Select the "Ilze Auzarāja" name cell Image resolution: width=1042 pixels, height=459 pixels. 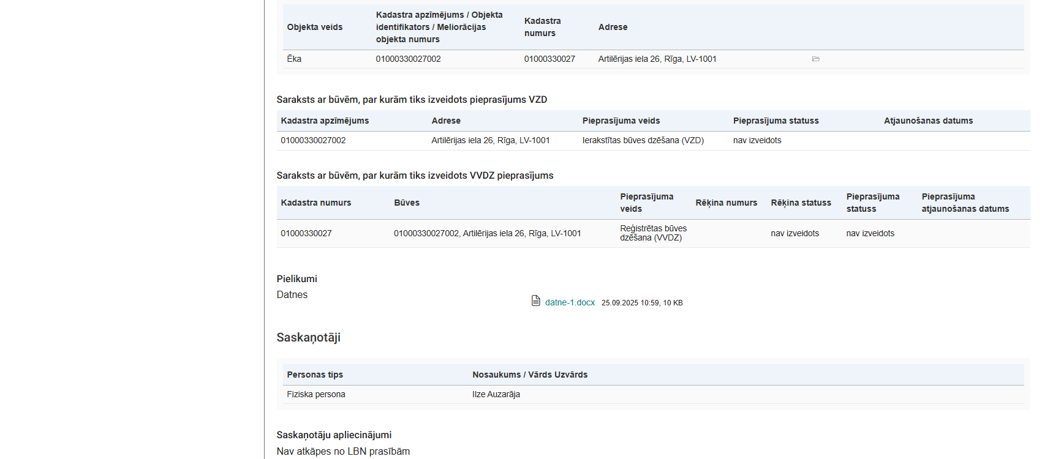(496, 394)
